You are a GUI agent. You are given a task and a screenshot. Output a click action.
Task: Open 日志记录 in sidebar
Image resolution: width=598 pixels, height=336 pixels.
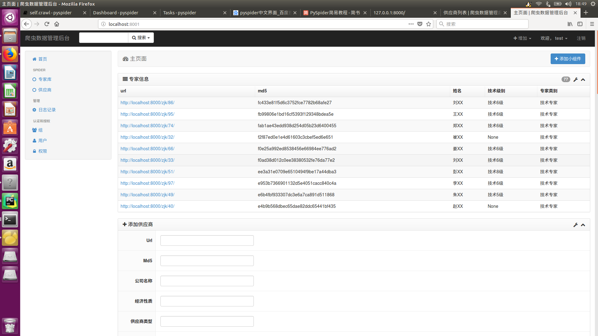click(47, 110)
